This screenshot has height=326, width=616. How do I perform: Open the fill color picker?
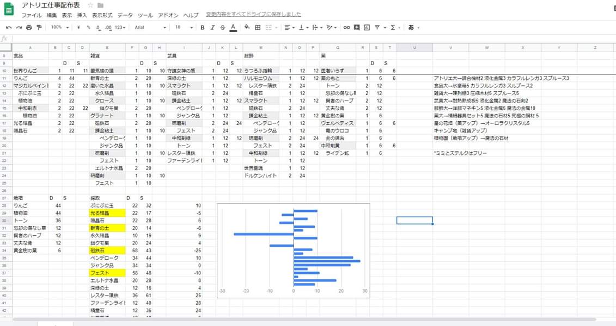click(x=247, y=27)
